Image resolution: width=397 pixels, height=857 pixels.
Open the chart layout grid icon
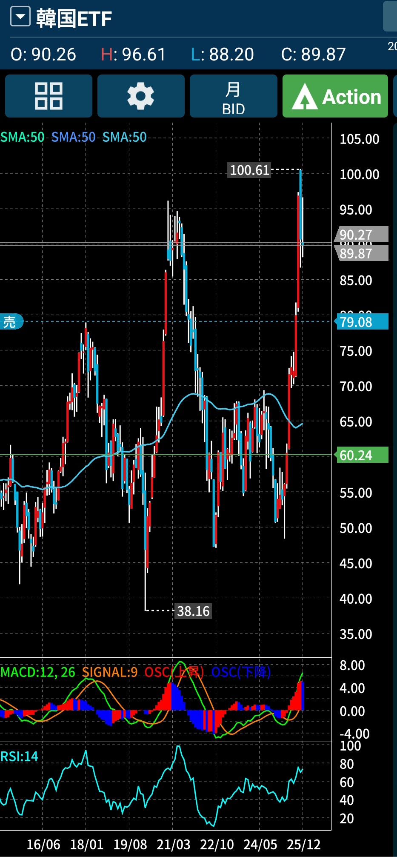click(x=49, y=96)
